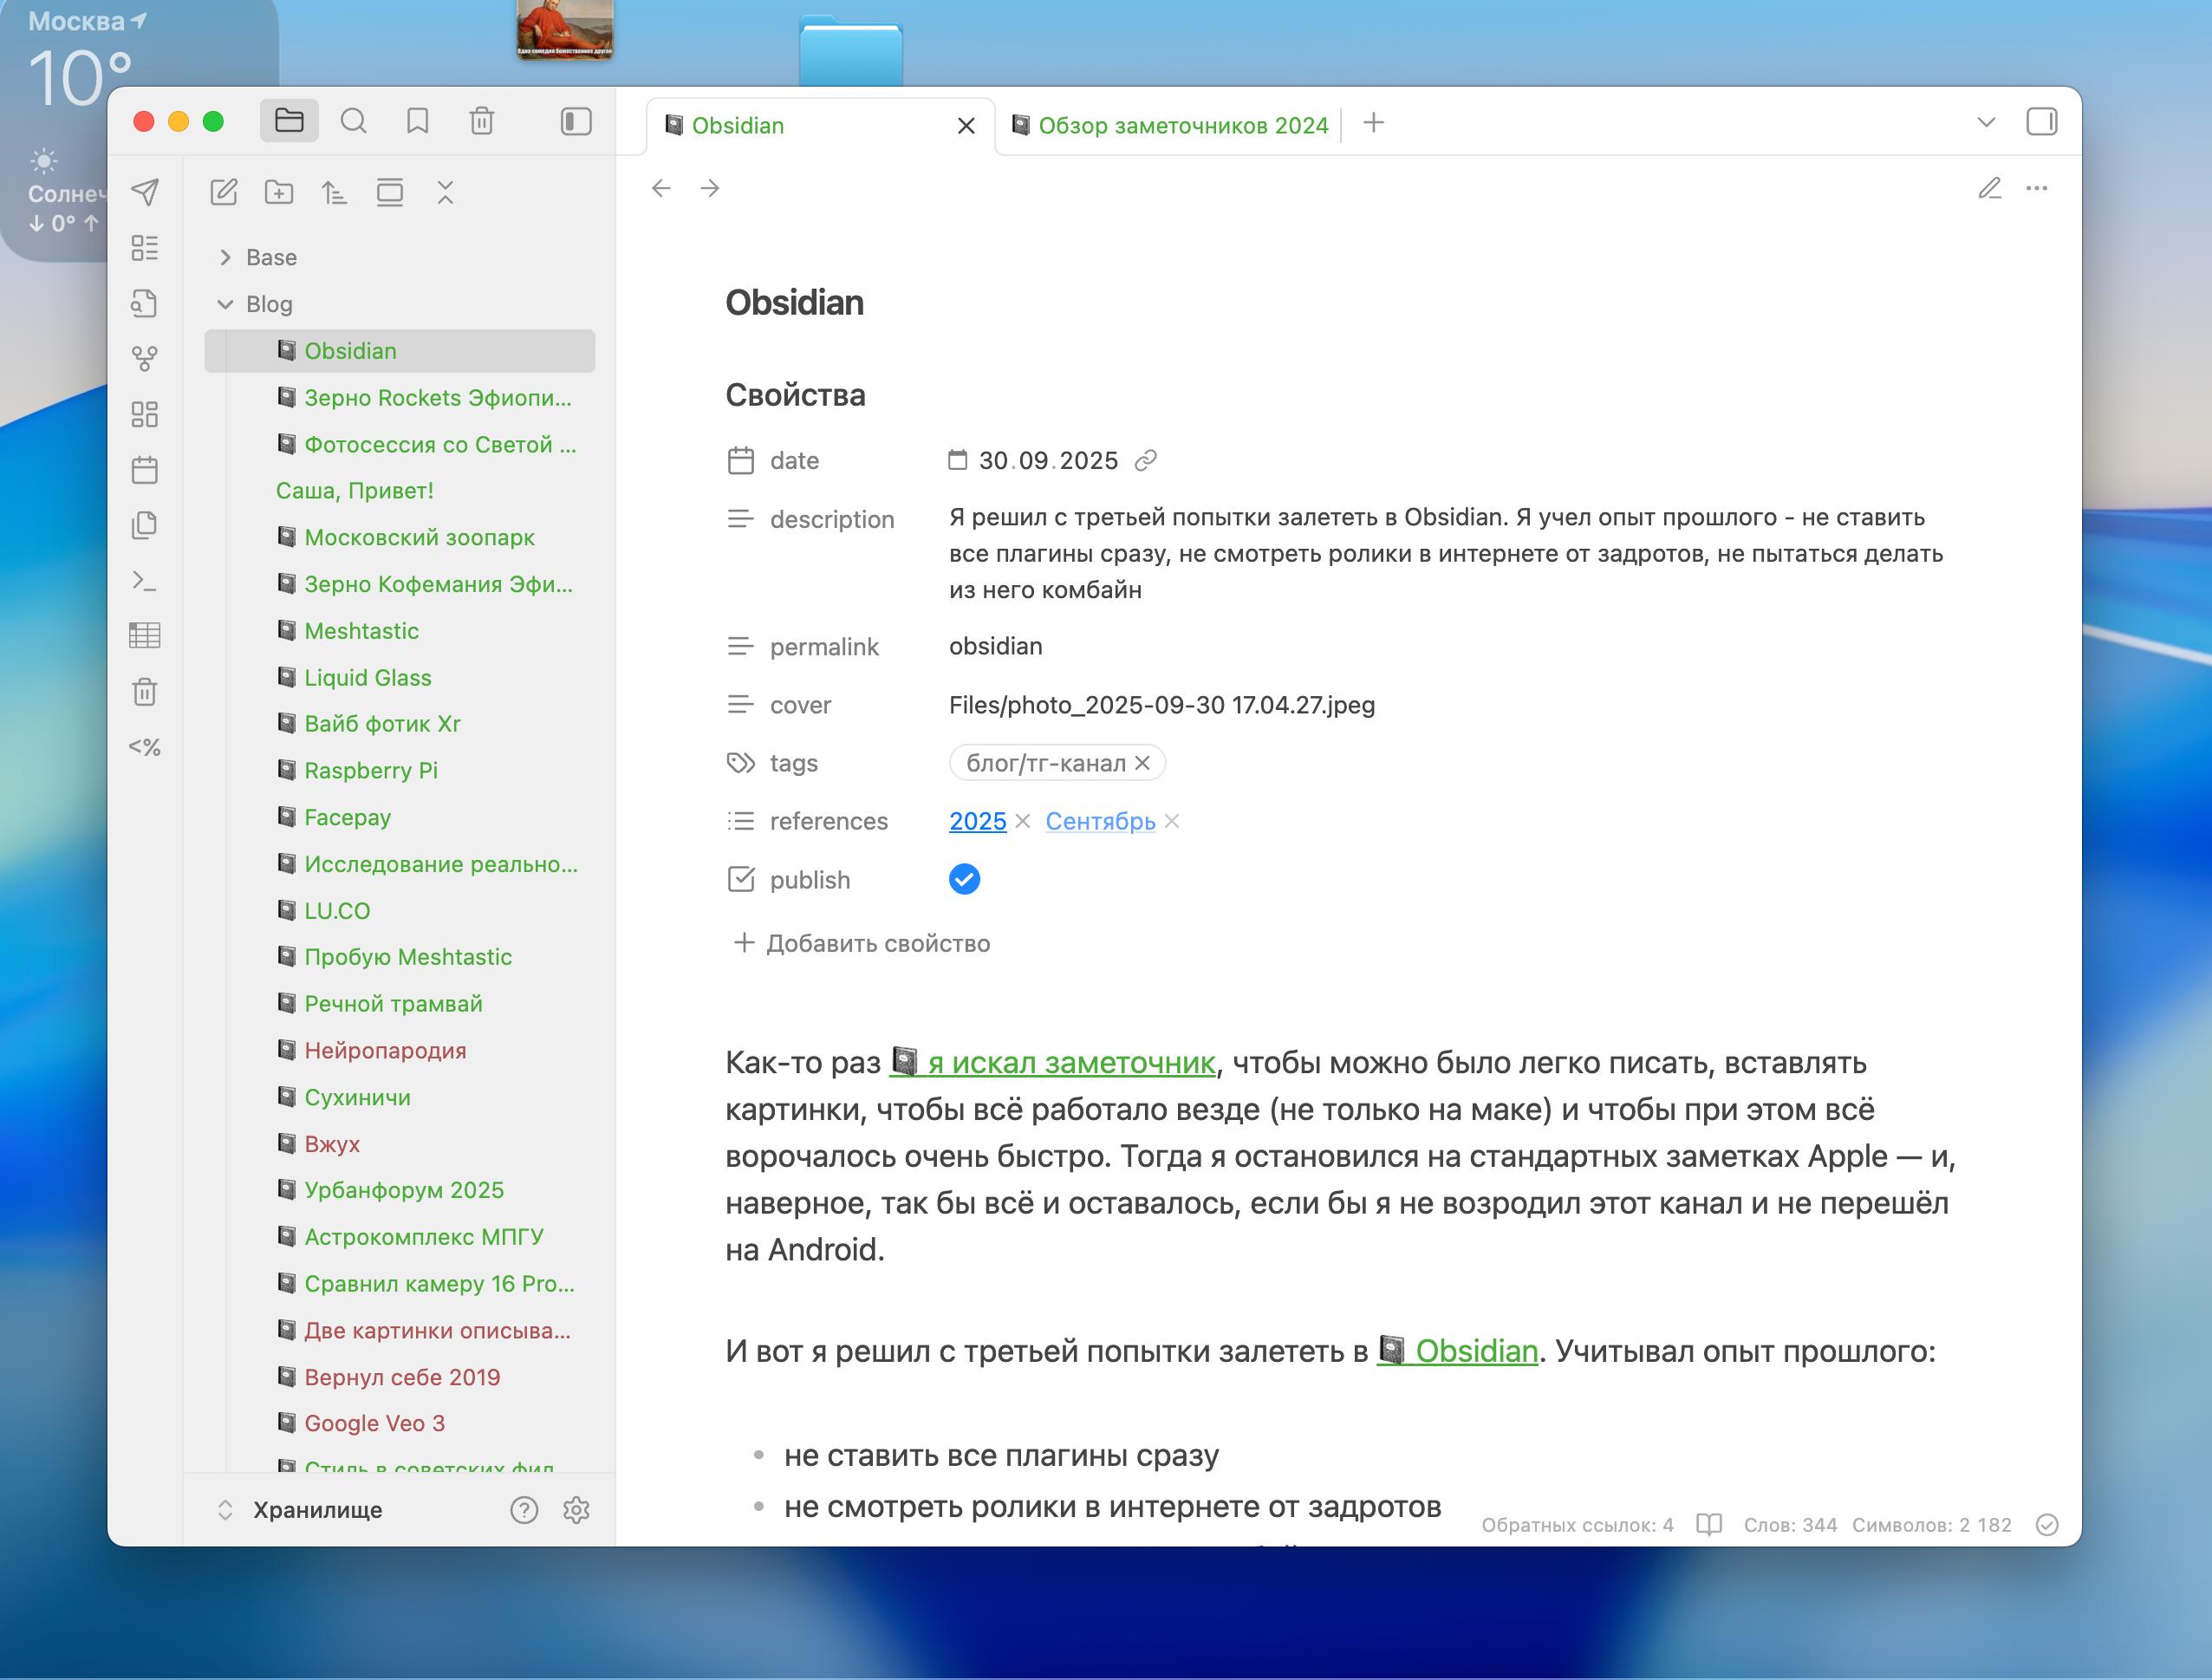Toggle the left sidebar
This screenshot has height=1680, width=2212.
pyautogui.click(x=576, y=121)
